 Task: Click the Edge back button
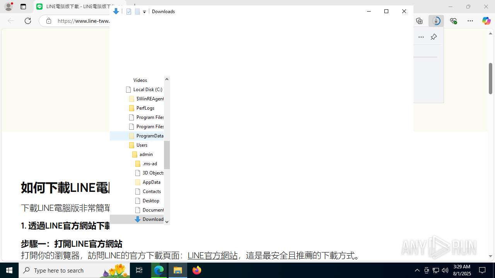11,21
